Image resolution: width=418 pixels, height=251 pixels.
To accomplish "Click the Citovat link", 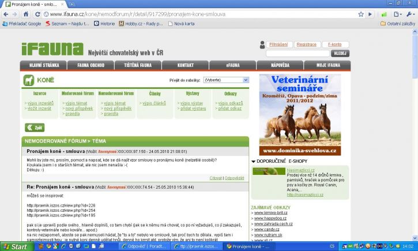I will 216,178.
